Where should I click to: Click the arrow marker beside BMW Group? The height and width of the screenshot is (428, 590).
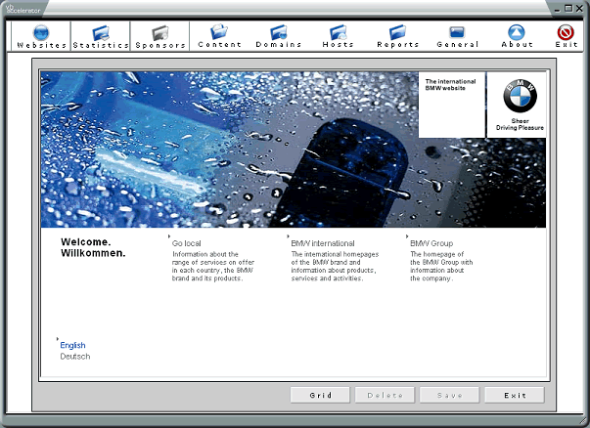point(407,236)
